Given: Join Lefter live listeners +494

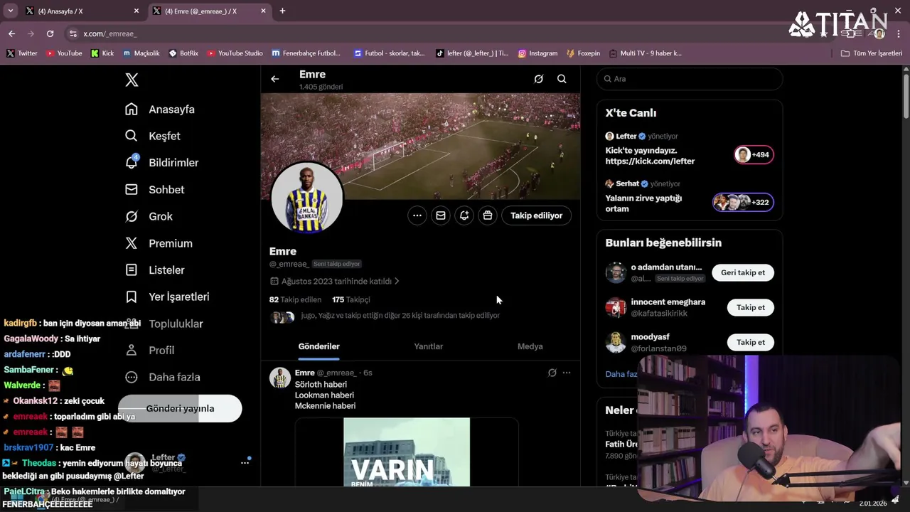Looking at the screenshot, I should (754, 155).
